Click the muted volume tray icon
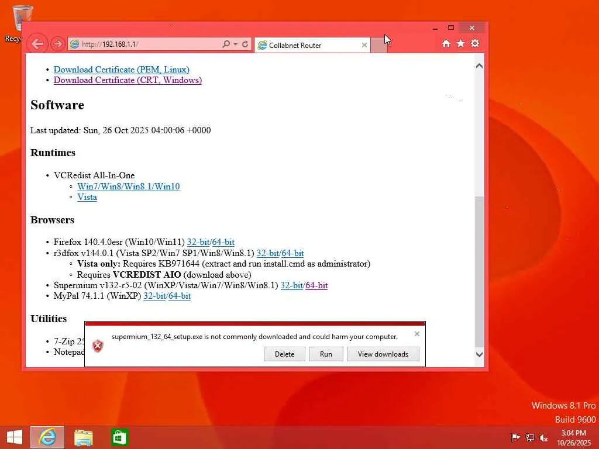The width and height of the screenshot is (599, 449). (543, 437)
